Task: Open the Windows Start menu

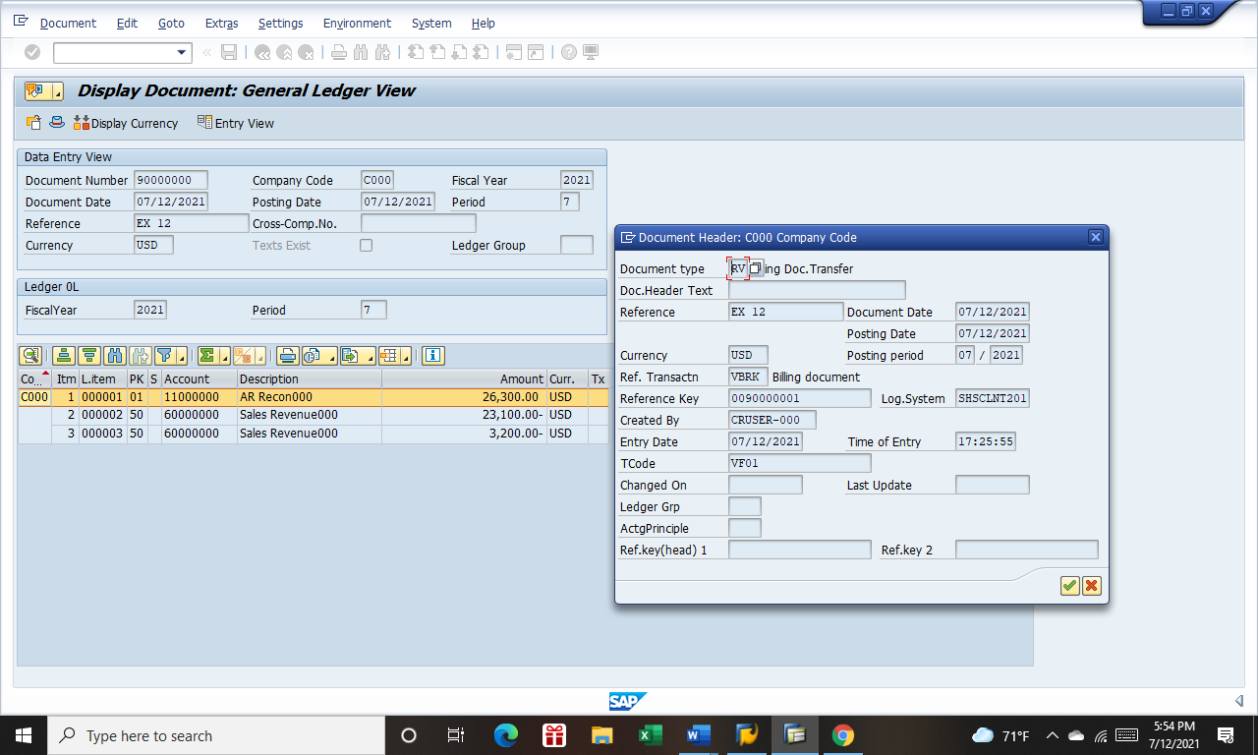Action: (x=23, y=735)
